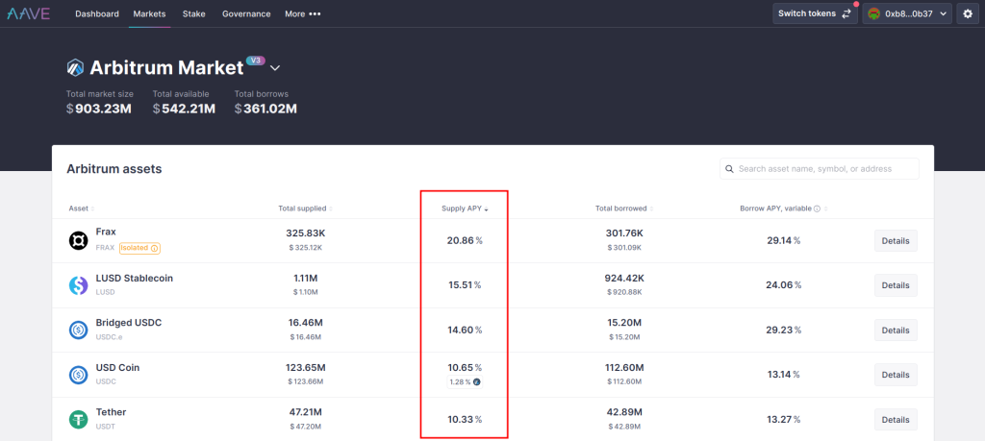Sort table by Total borrowed column
This screenshot has height=441, width=985.
[x=623, y=208]
